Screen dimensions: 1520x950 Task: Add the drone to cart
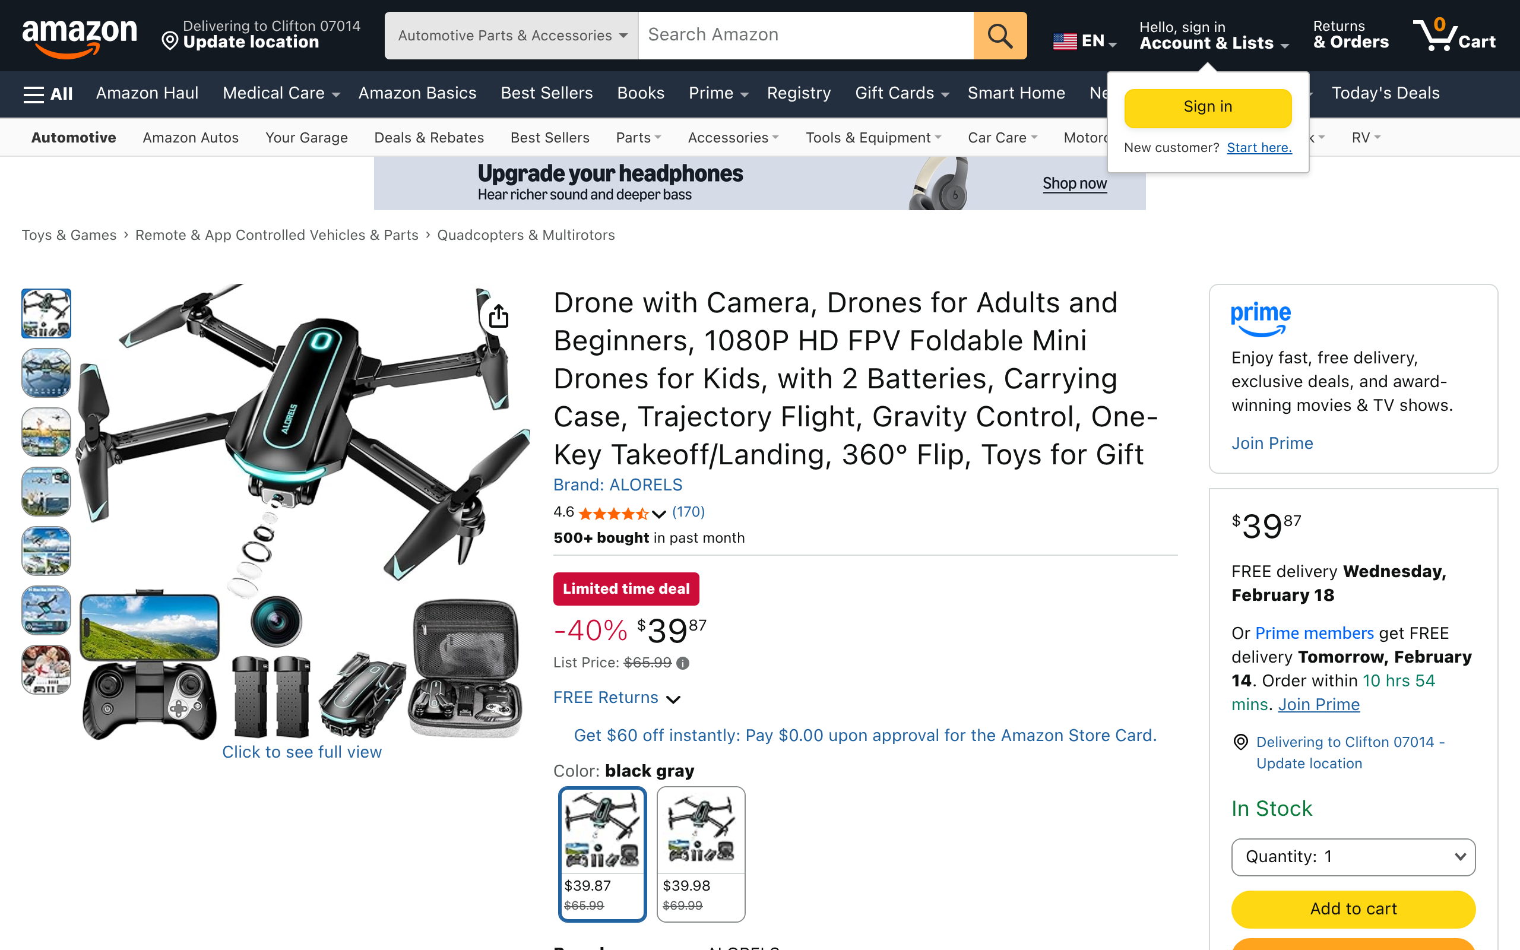click(x=1353, y=908)
